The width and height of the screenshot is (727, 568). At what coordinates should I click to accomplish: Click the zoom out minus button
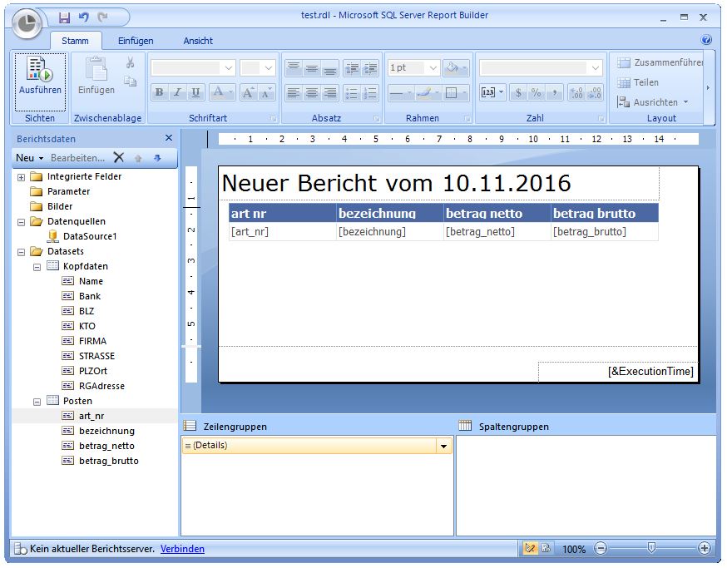pos(601,549)
